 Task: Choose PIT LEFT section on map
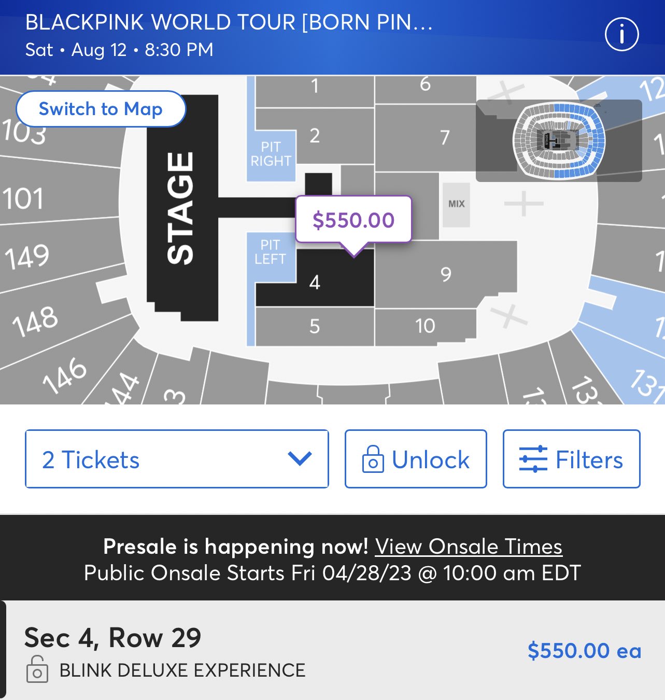271,252
